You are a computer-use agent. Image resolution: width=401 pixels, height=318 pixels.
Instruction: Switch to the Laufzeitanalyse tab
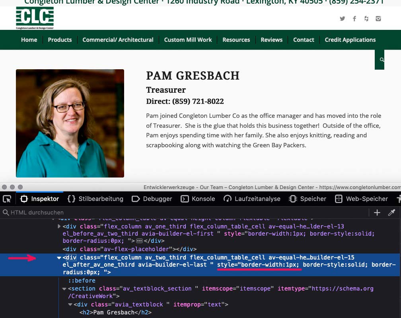[252, 199]
